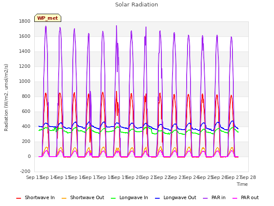This screenshot has height=206, width=274.
Task: Click the Solar Radiation chart title
Action: (x=137, y=5)
